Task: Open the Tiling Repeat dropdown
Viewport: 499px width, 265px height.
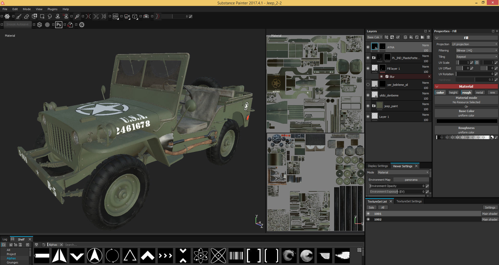Action: 476,57
